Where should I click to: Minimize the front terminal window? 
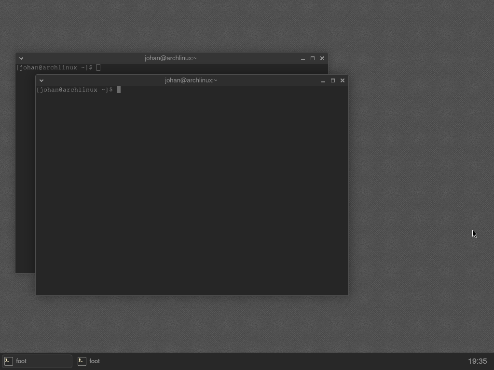click(323, 80)
